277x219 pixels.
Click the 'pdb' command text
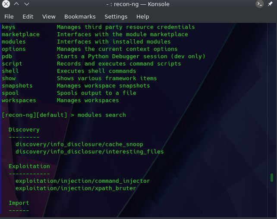point(7,56)
